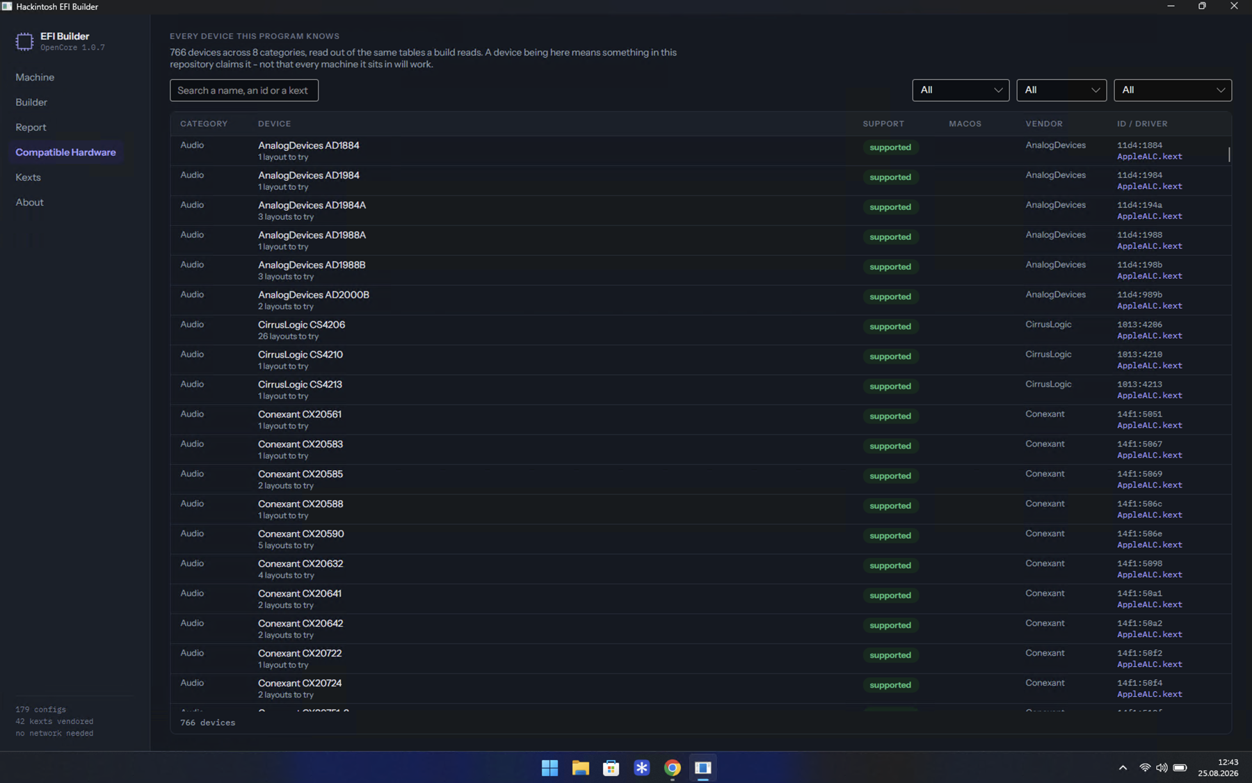Image resolution: width=1252 pixels, height=783 pixels.
Task: Select the Conexant CX20588 device name
Action: [300, 504]
